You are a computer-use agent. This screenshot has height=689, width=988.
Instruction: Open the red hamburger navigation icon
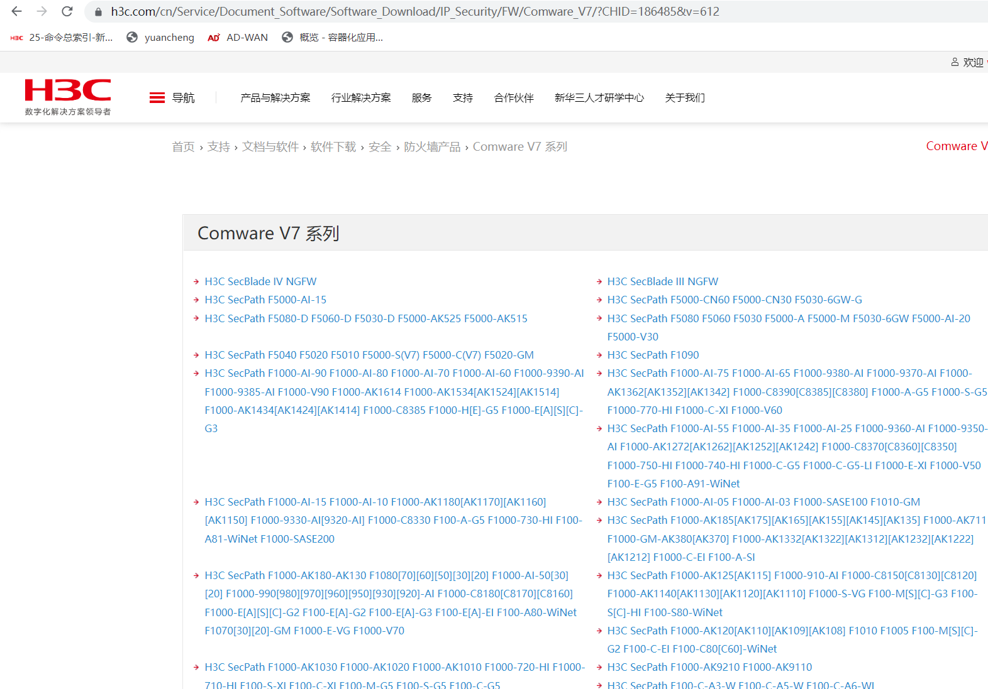click(157, 97)
